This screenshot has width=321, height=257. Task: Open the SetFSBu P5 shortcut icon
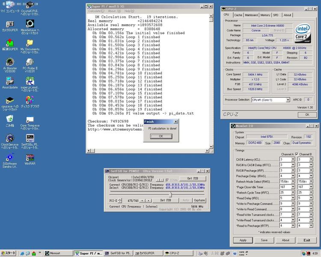point(30,141)
